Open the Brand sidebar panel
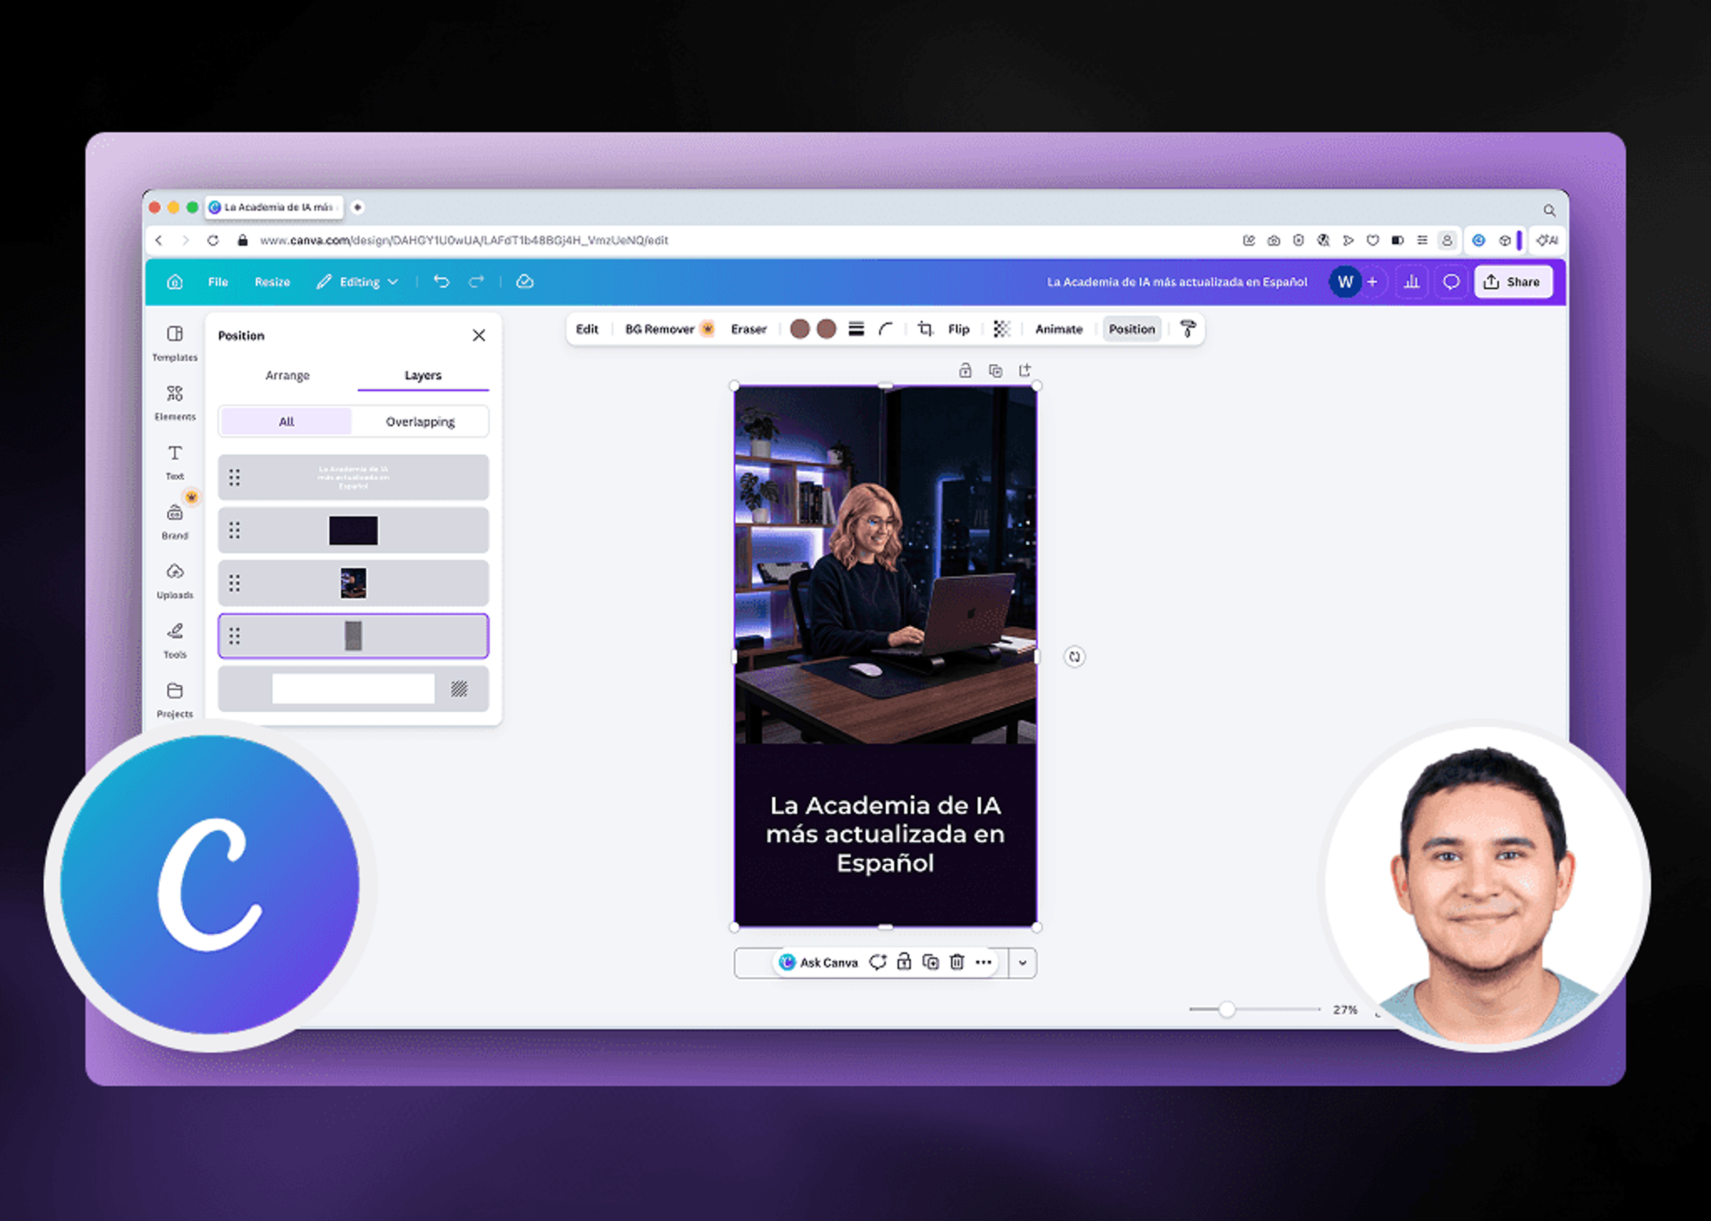 point(175,521)
